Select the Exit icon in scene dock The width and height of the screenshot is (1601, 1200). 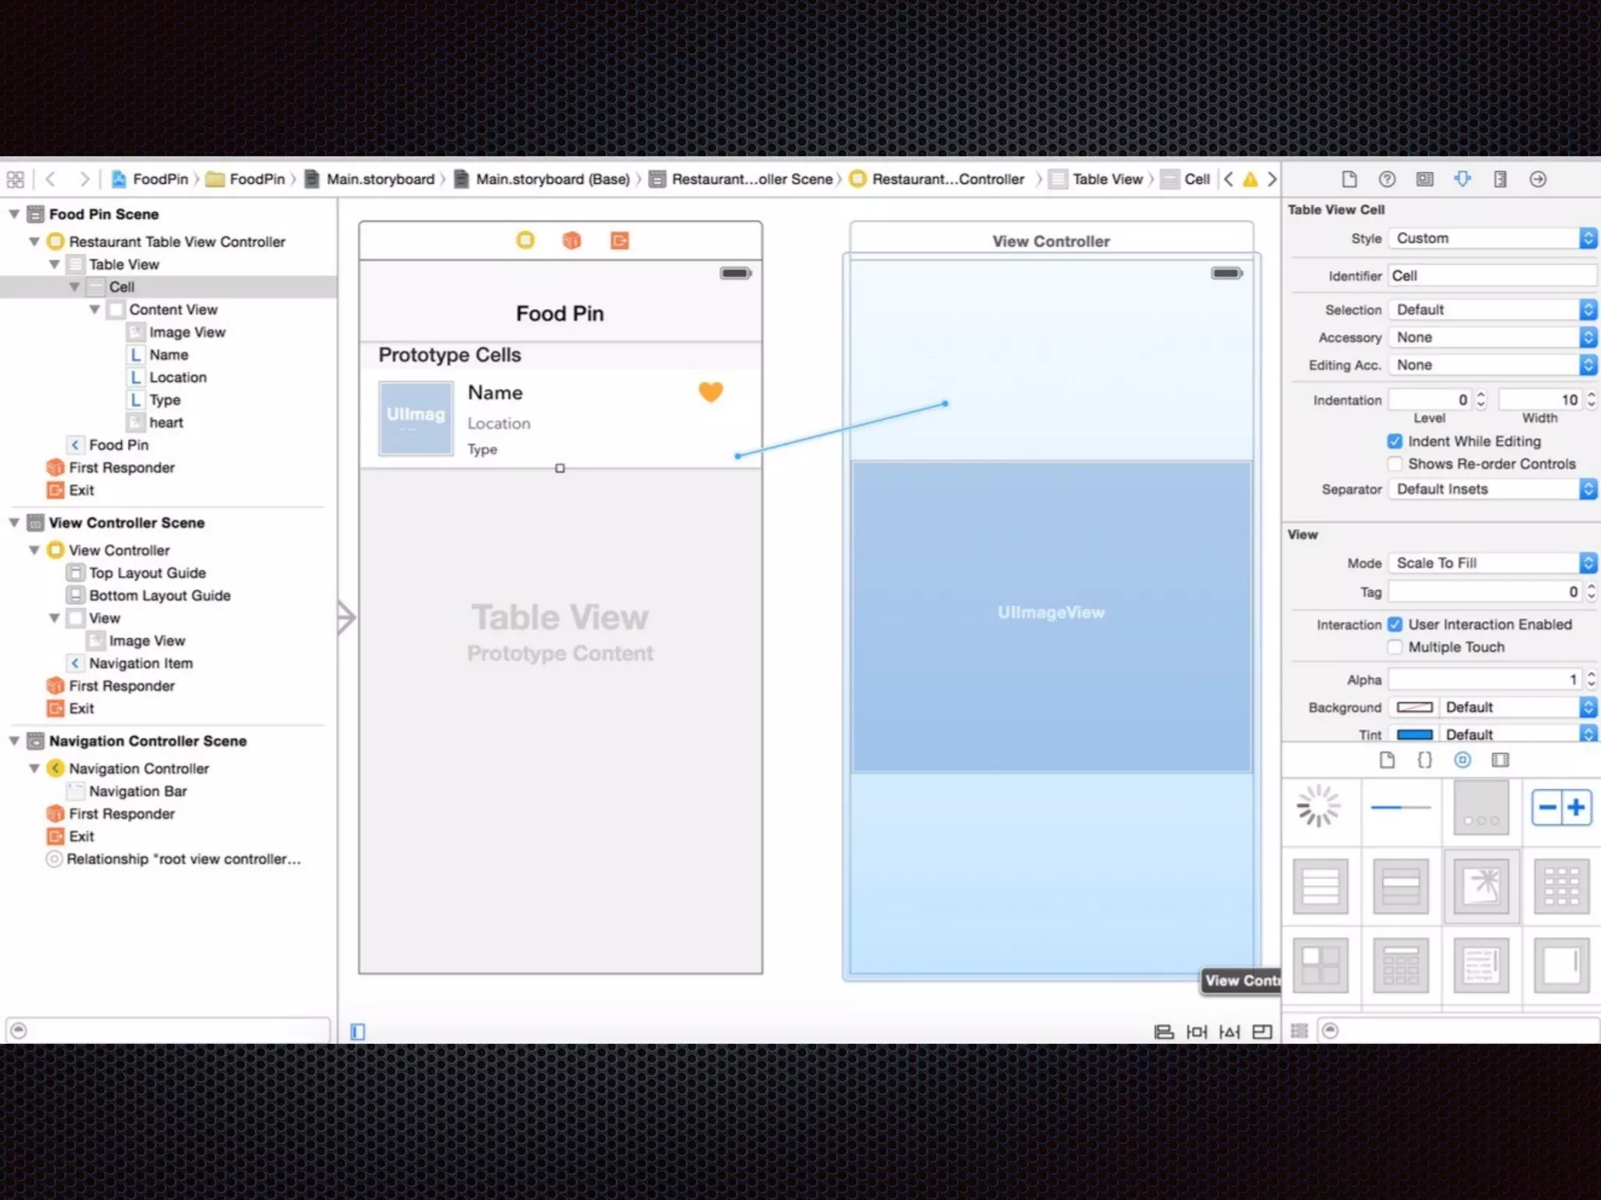pyautogui.click(x=619, y=241)
